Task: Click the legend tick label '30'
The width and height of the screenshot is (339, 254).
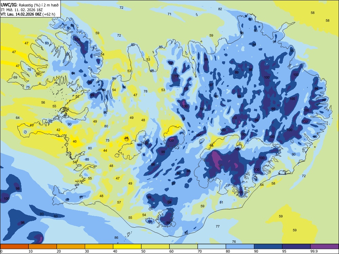Action: (87, 251)
